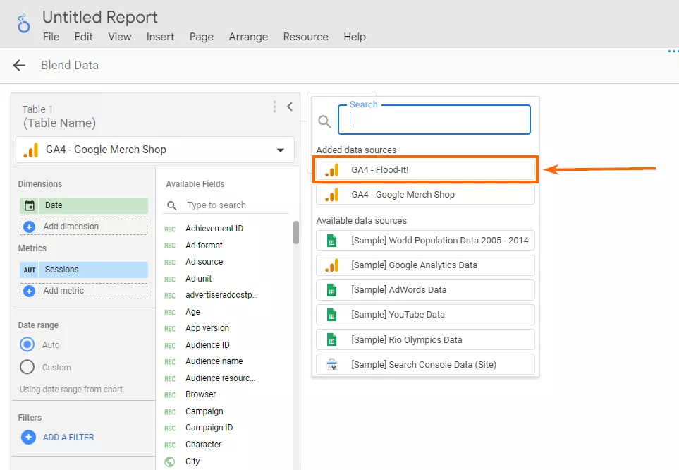Click the blue plus icon for Add a Filter
This screenshot has width=679, height=470.
click(29, 437)
